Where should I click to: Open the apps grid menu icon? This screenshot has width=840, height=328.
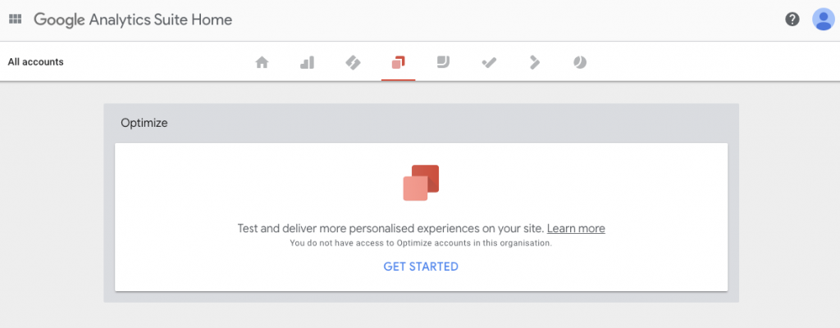click(15, 20)
